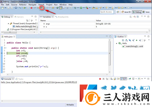Toggle show console on standard output

tap(122, 79)
